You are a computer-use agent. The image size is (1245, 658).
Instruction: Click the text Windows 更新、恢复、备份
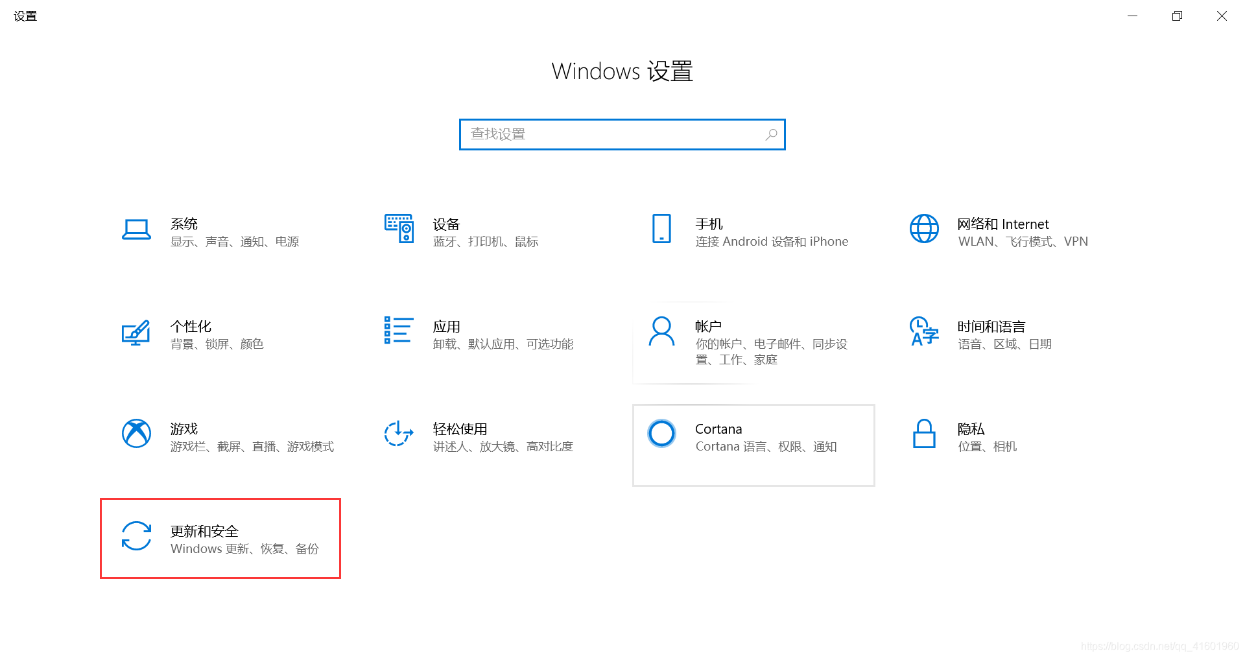point(244,548)
